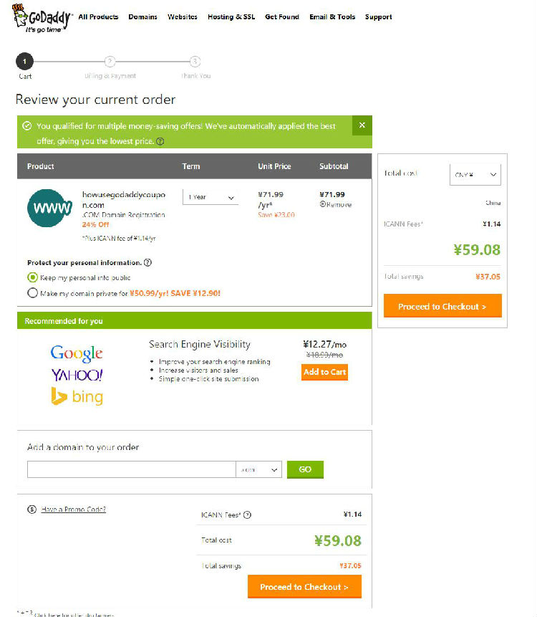Dismiss the green offer notification banner
537x617 pixels.
tap(362, 125)
